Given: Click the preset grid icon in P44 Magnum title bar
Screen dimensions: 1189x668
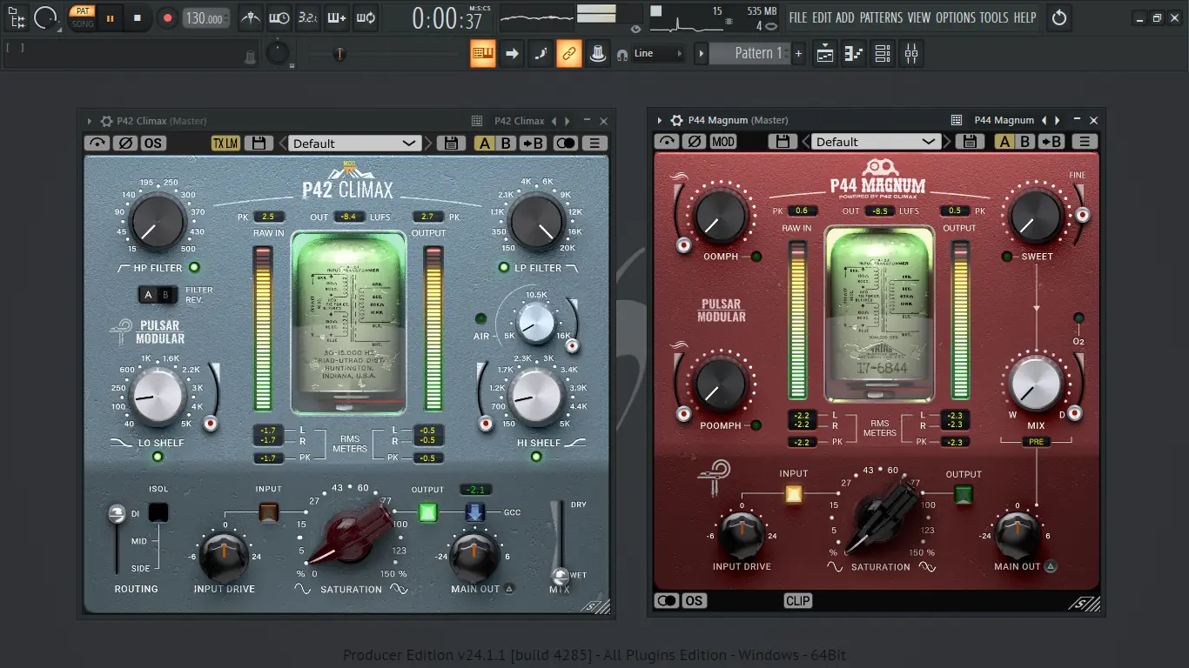Looking at the screenshot, I should (x=956, y=120).
